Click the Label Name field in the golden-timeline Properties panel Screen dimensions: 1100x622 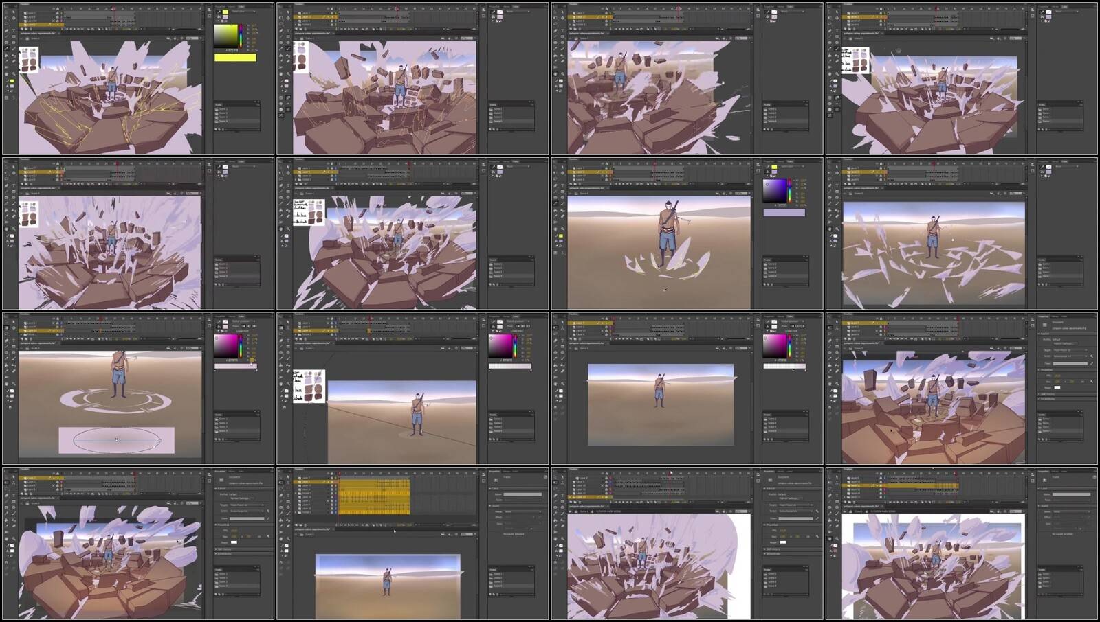tap(522, 494)
